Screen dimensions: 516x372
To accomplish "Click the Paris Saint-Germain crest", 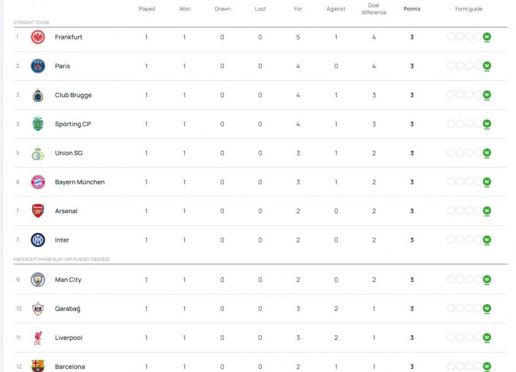I will click(x=38, y=66).
